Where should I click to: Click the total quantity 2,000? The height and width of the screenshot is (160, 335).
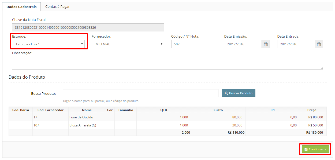pos(186,133)
